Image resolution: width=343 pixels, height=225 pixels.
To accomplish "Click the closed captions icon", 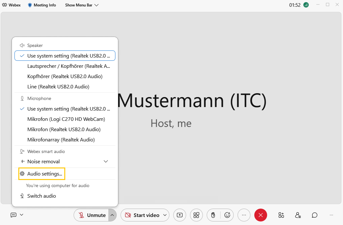I will 14,215.
